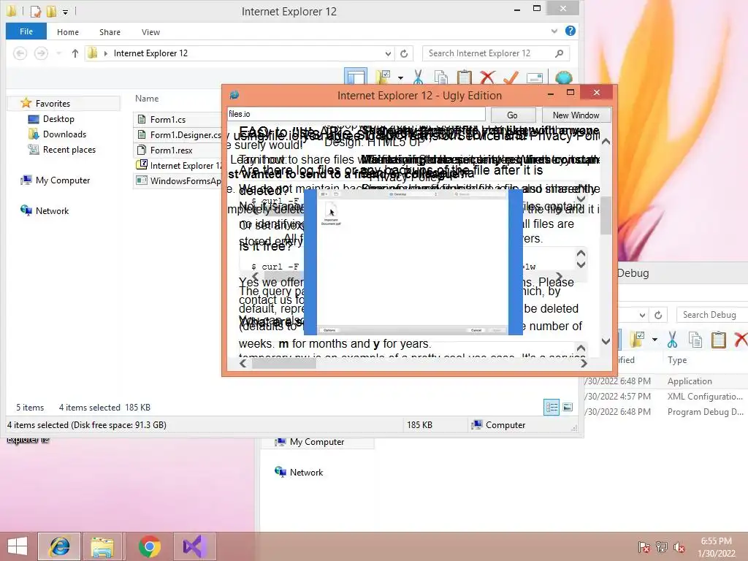Screen dimensions: 748x561
Task: Expand the address bar history dropdown in Internet Explorer 12 folder
Action: [x=388, y=54]
